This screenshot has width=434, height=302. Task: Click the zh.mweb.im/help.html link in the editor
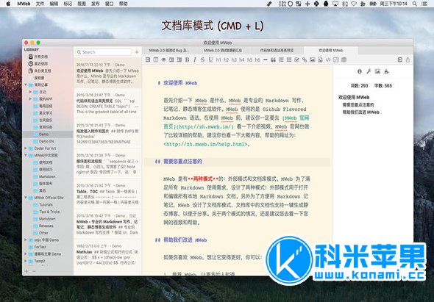tap(205, 144)
